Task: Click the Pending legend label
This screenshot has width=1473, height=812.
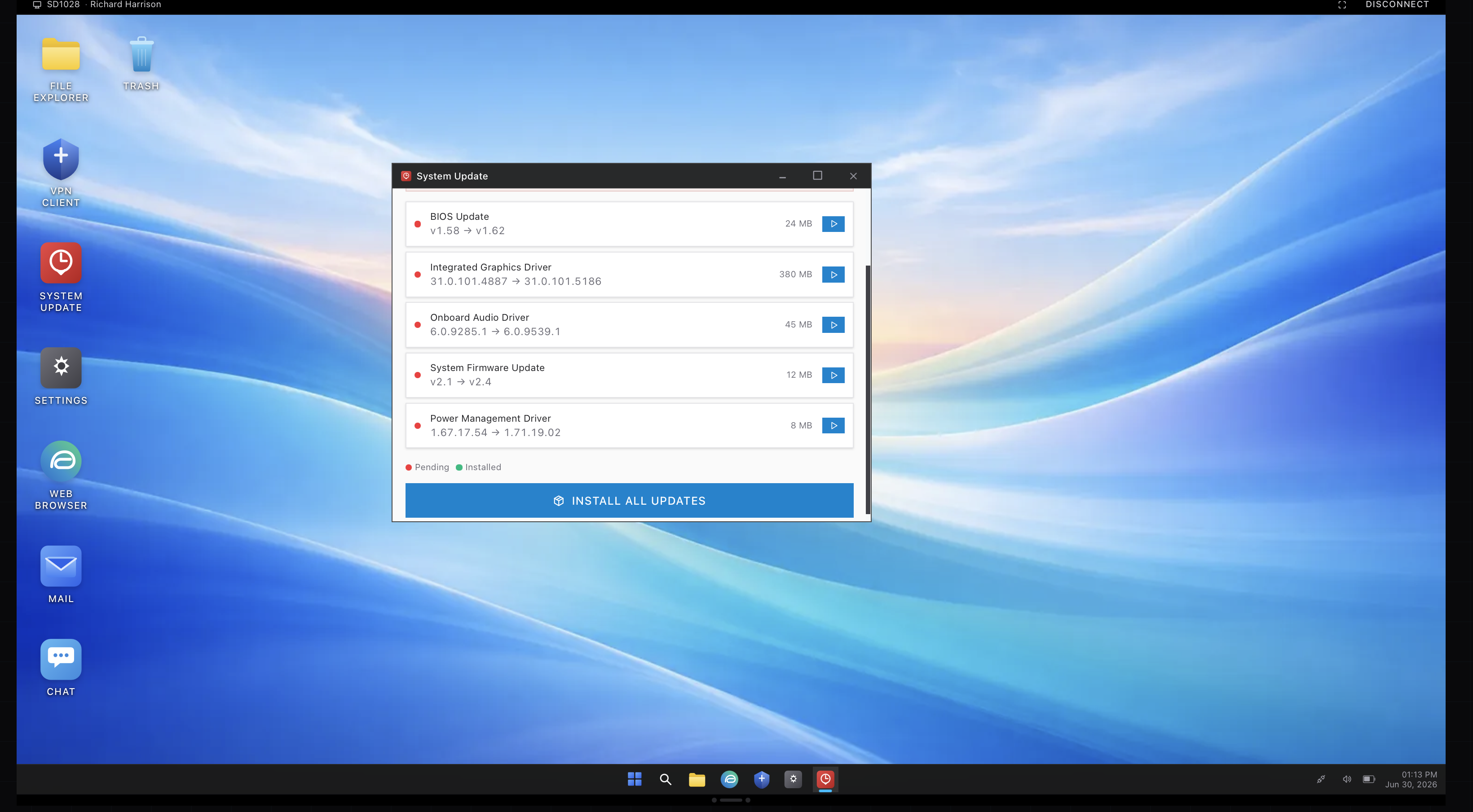Action: [x=432, y=467]
